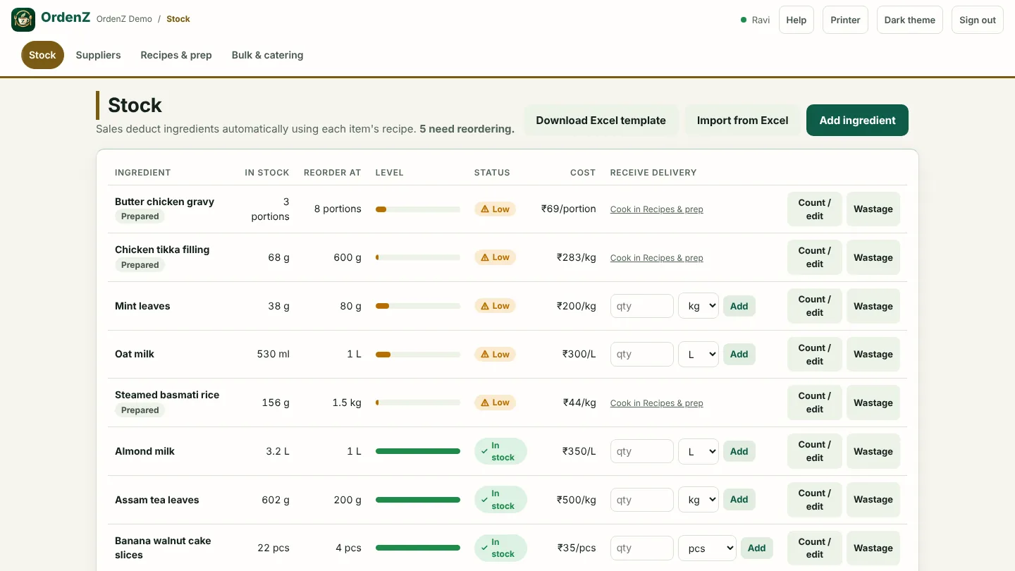Open the Assam tea leaves unit dropdown

pyautogui.click(x=699, y=500)
